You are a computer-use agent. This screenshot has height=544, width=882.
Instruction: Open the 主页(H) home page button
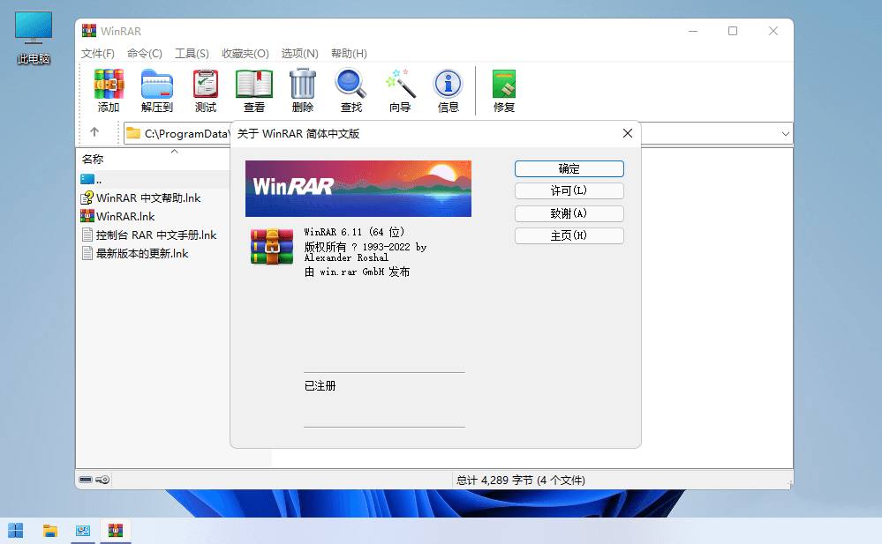[x=569, y=236]
